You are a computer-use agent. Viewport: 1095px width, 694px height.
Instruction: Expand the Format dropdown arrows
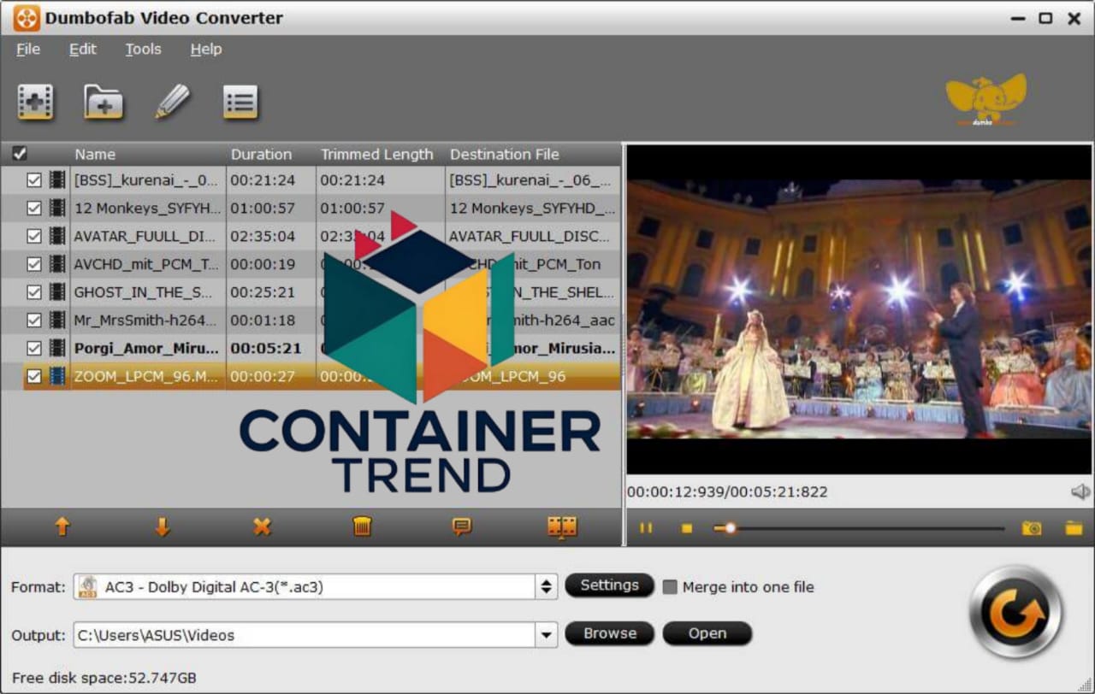point(546,587)
